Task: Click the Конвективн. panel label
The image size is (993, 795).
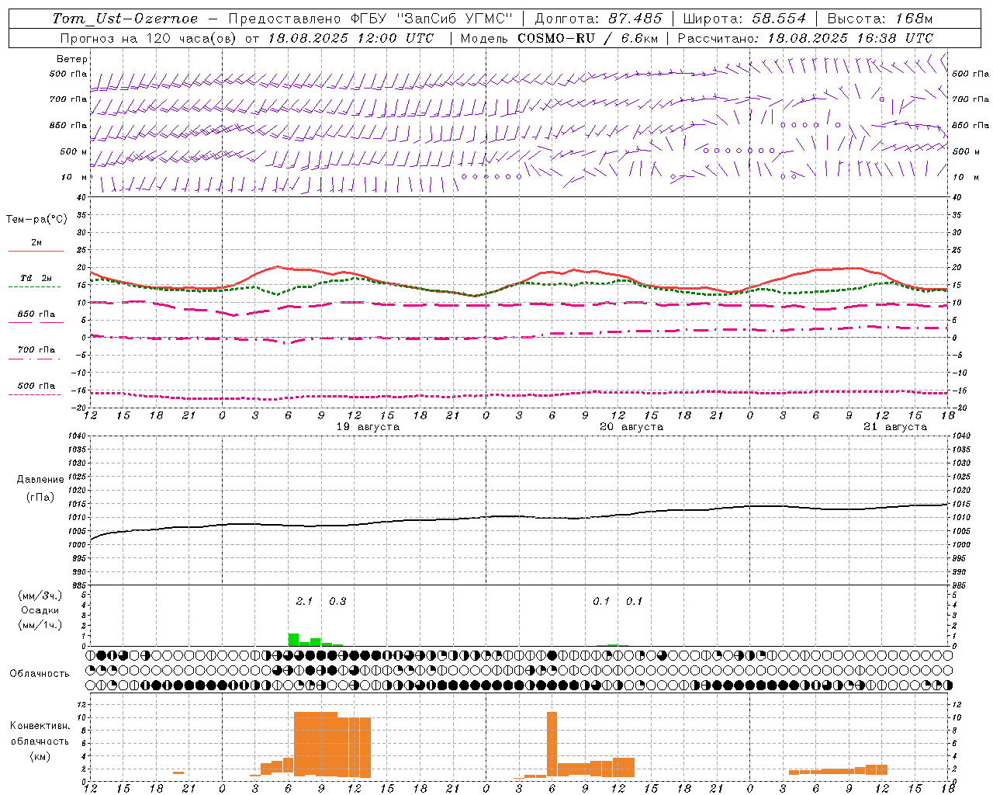Action: click(40, 726)
